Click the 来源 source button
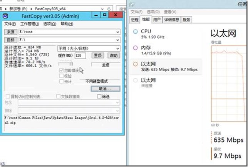The height and width of the screenshot is (167, 248). 11,32
